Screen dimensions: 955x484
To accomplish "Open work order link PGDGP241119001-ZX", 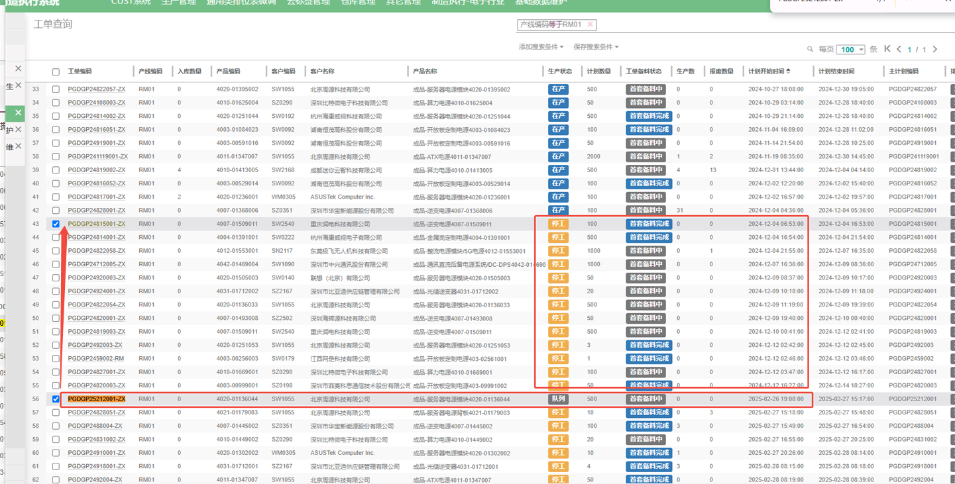I will pyautogui.click(x=97, y=157).
